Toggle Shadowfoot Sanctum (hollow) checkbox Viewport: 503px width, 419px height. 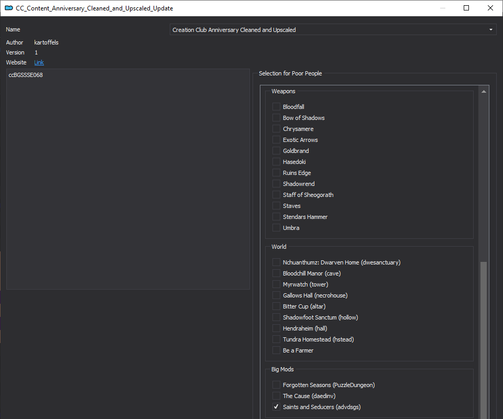click(x=276, y=317)
